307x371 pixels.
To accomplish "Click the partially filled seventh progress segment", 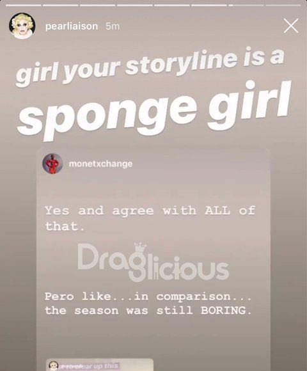I will 246,5.
